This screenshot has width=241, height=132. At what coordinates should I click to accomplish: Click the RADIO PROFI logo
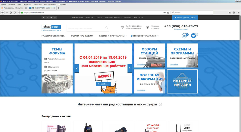coord(51,27)
